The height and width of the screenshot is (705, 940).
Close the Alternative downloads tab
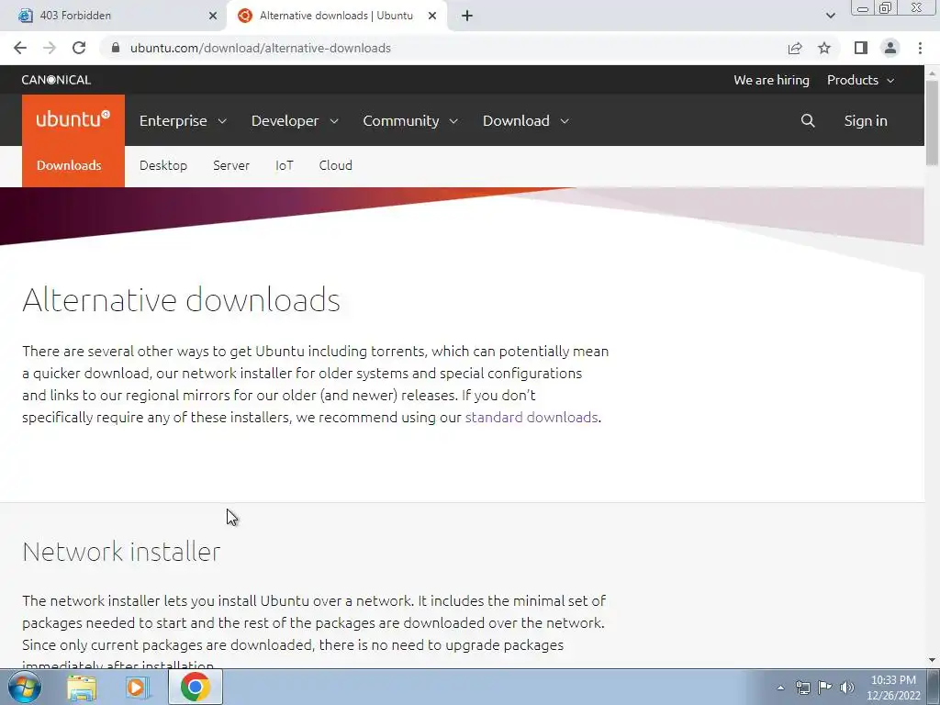[432, 16]
